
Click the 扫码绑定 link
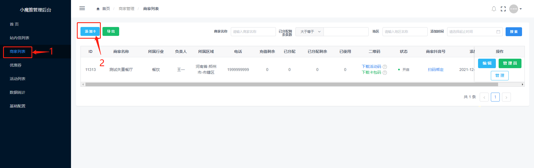(x=435, y=70)
